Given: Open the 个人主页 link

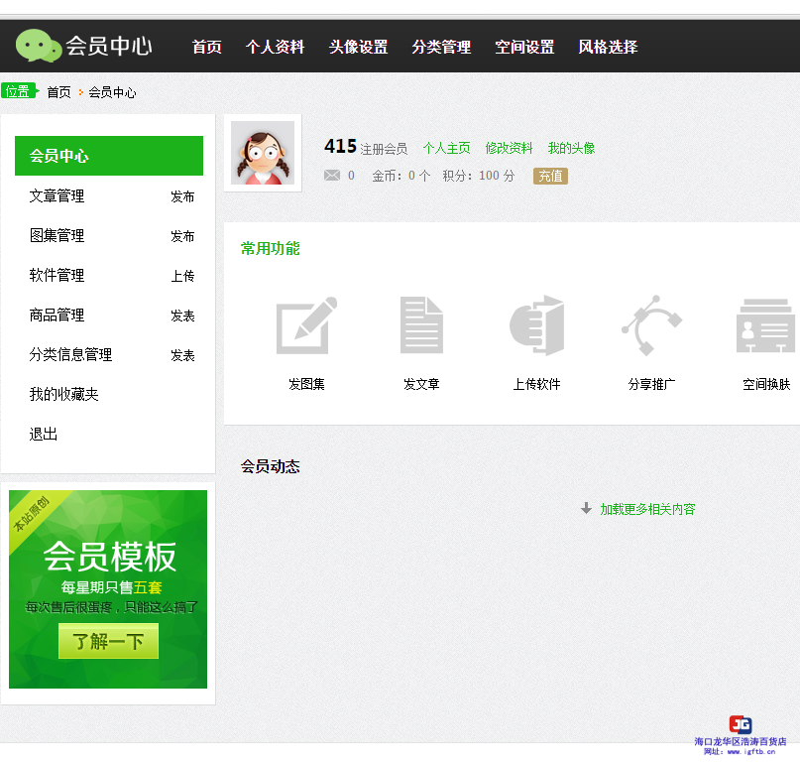Looking at the screenshot, I should (x=446, y=148).
